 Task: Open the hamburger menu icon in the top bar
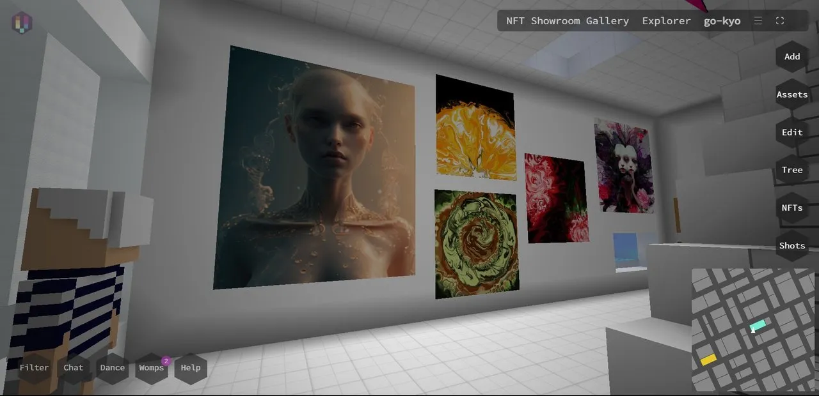coord(758,21)
